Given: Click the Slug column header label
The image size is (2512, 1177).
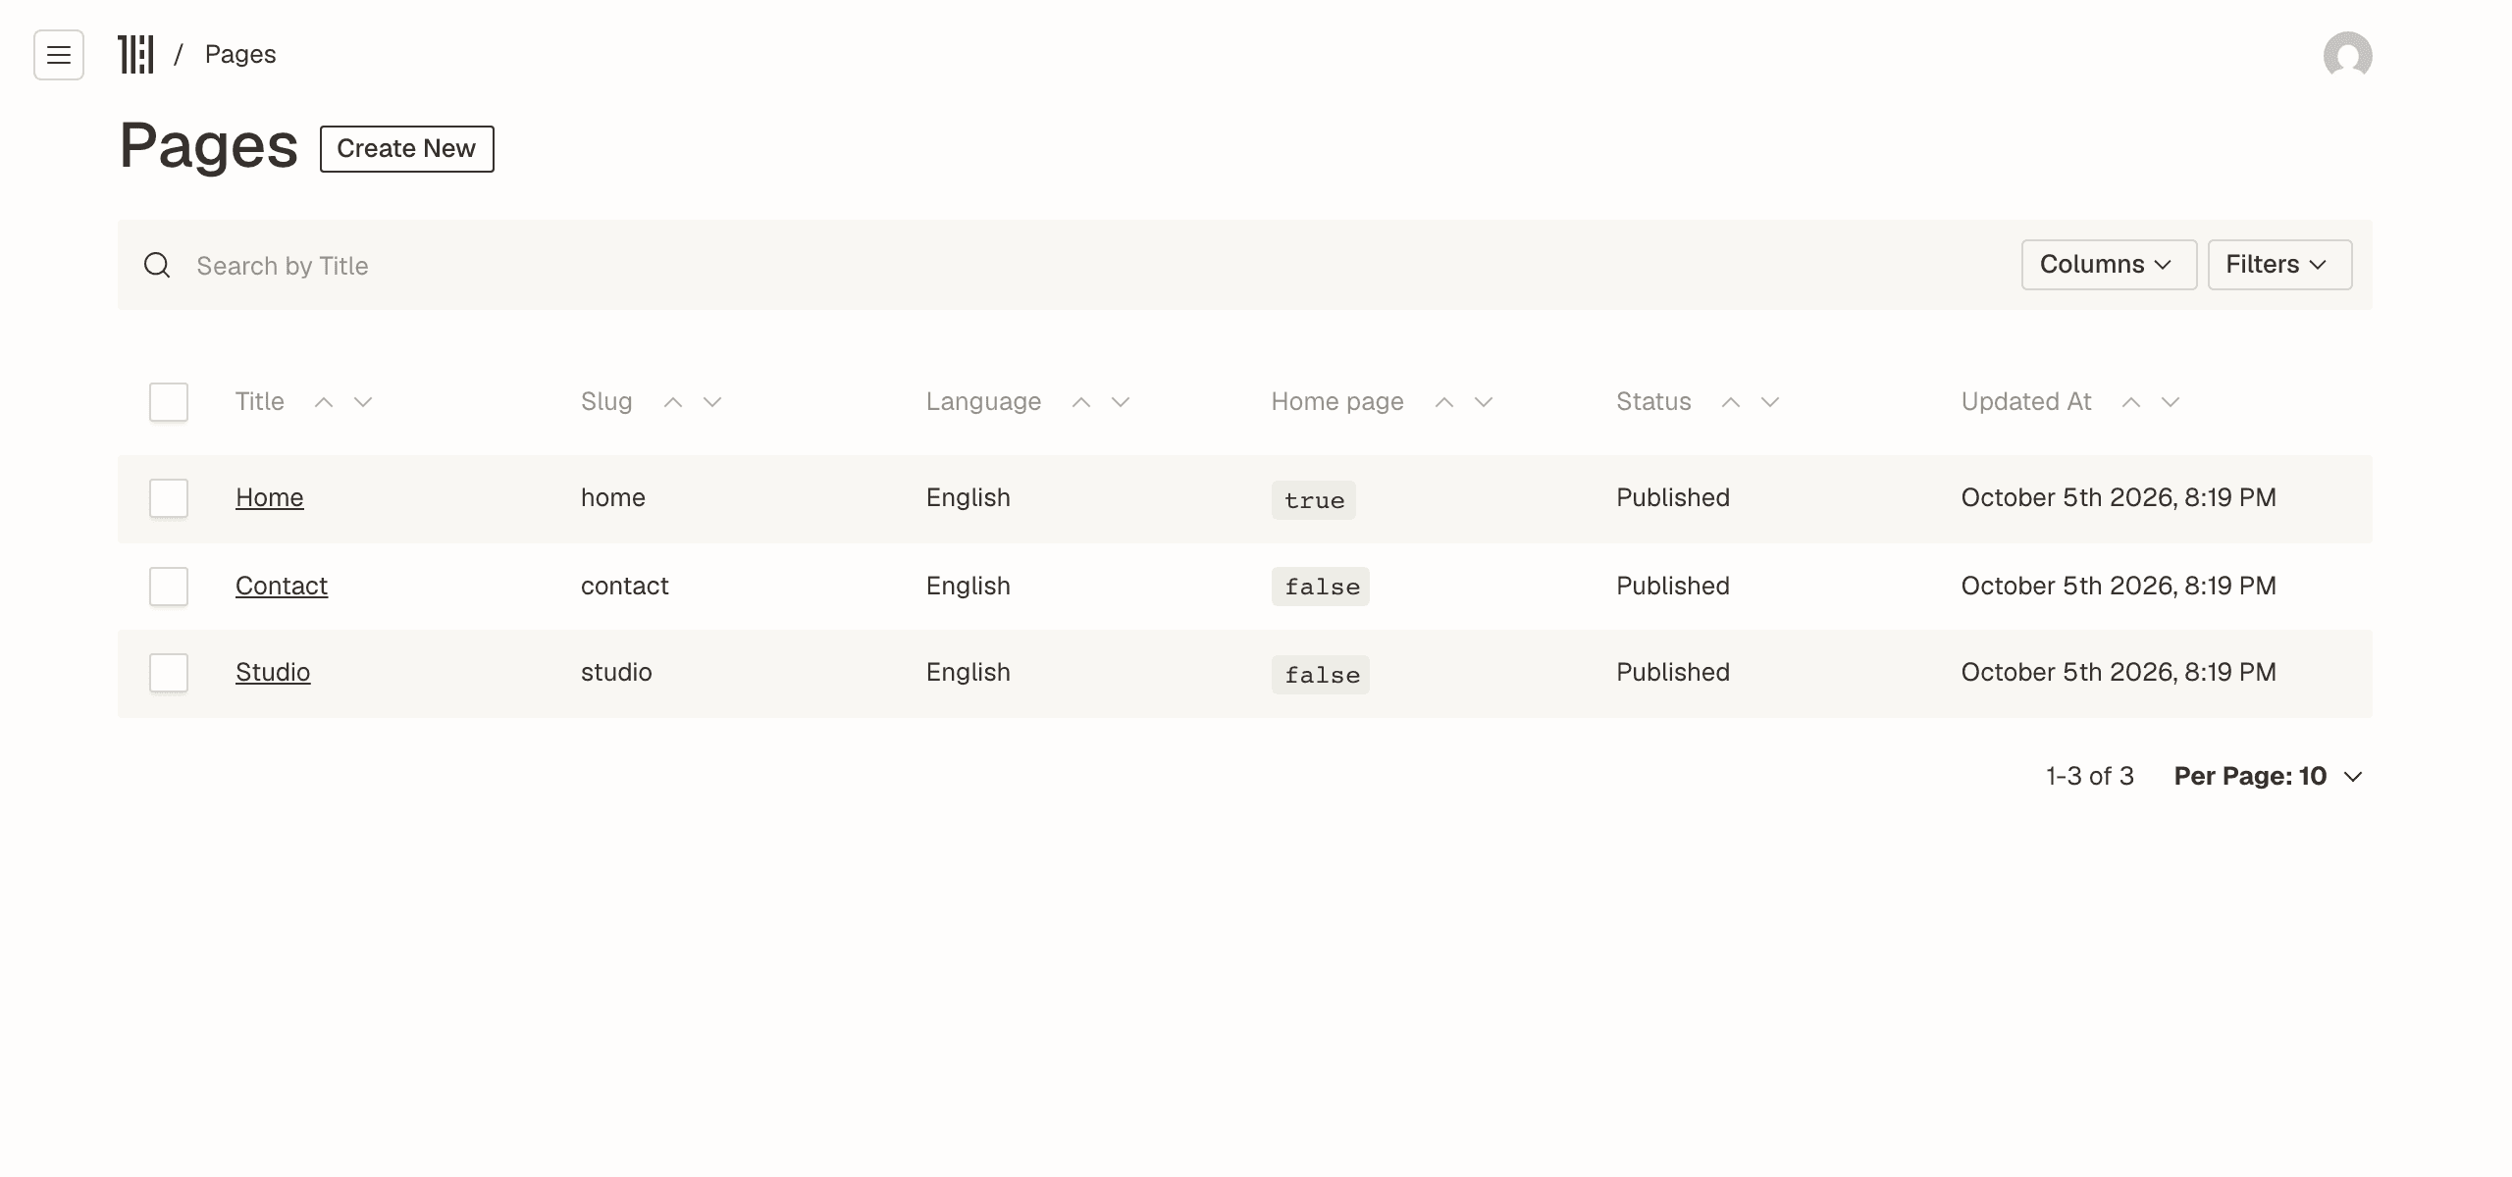Looking at the screenshot, I should point(606,401).
